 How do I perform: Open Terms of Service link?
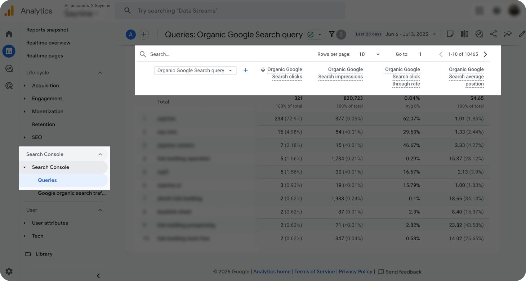click(315, 272)
